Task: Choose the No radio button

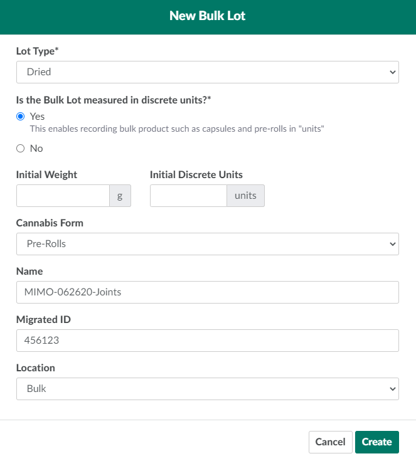Action: coord(21,149)
